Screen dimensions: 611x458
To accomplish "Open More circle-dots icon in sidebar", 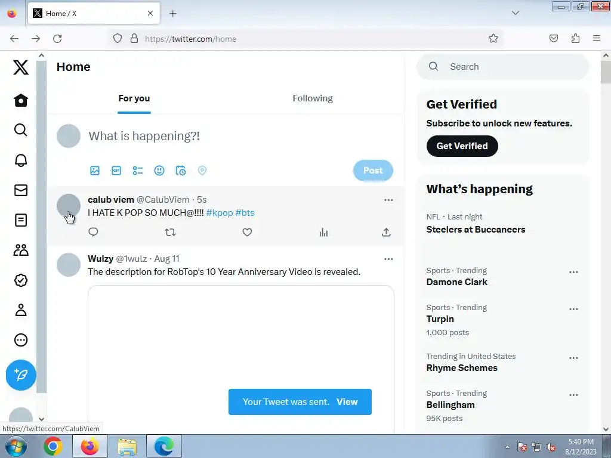I will pyautogui.click(x=21, y=340).
